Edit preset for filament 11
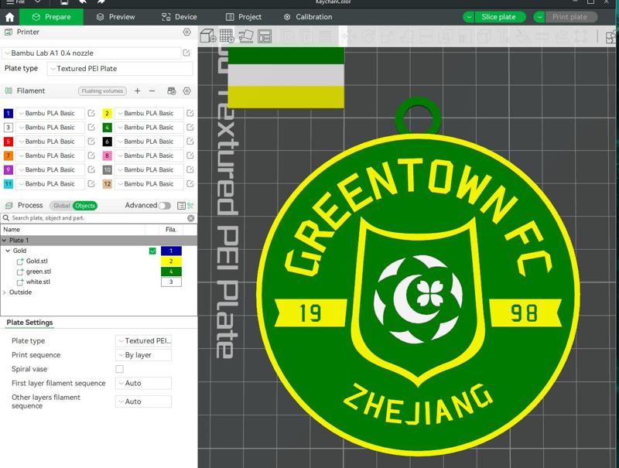Image resolution: width=619 pixels, height=468 pixels. tap(91, 184)
